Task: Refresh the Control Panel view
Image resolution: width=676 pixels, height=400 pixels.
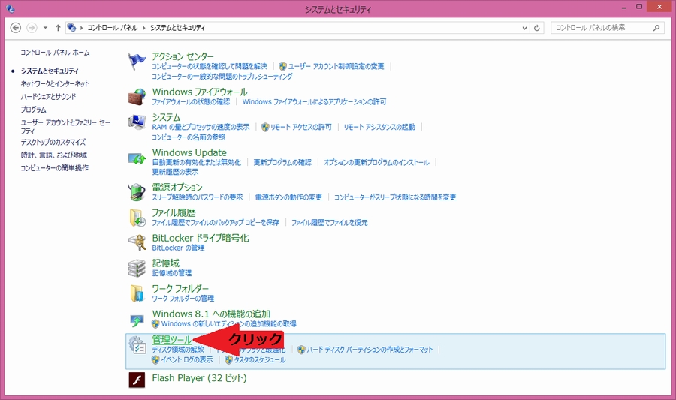Action: [537, 28]
